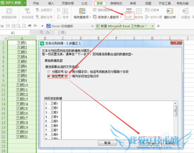Open the 审阅 ribbon tab
The width and height of the screenshot is (194, 153).
pyautogui.click(x=133, y=3)
